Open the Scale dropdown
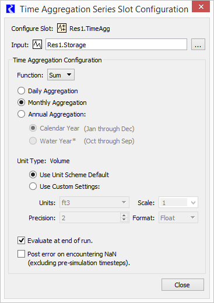The image size is (214, 303). coord(178,202)
